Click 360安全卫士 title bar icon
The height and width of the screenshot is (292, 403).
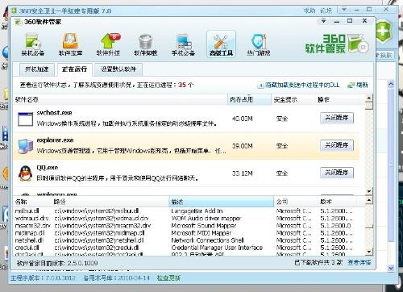pyautogui.click(x=14, y=10)
